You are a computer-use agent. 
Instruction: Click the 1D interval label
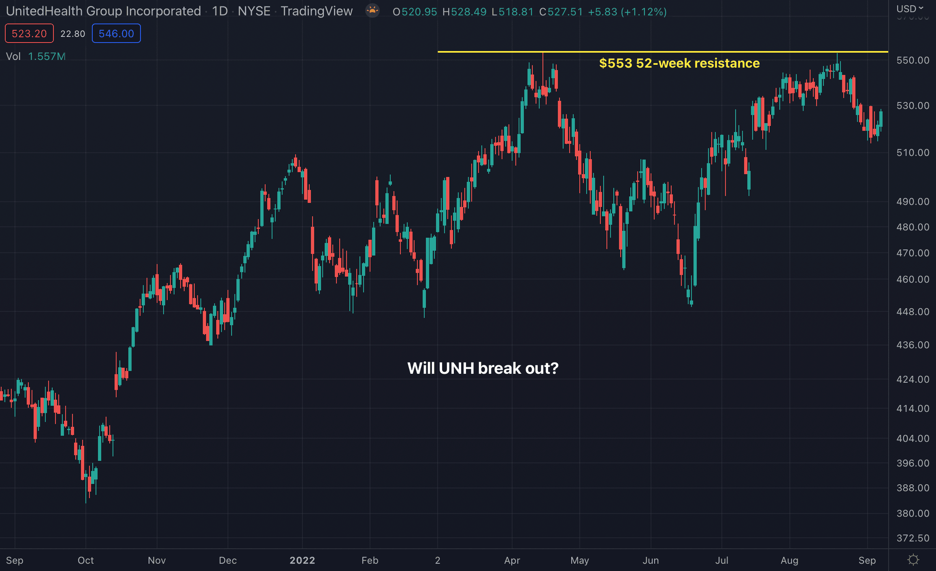(220, 11)
